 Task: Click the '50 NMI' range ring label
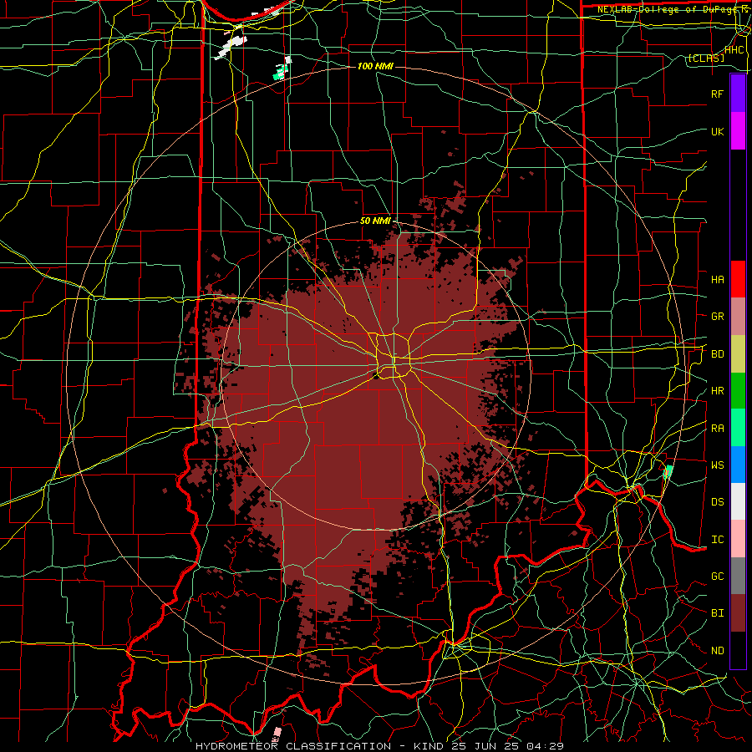[x=375, y=221]
